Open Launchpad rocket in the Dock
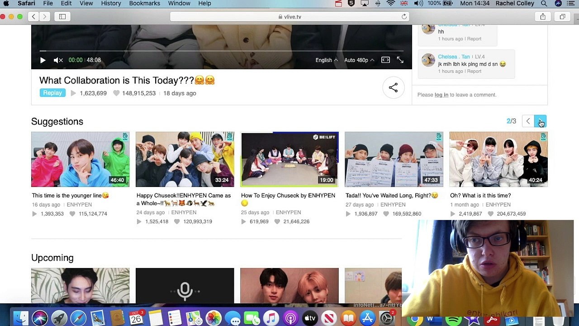 click(x=59, y=318)
